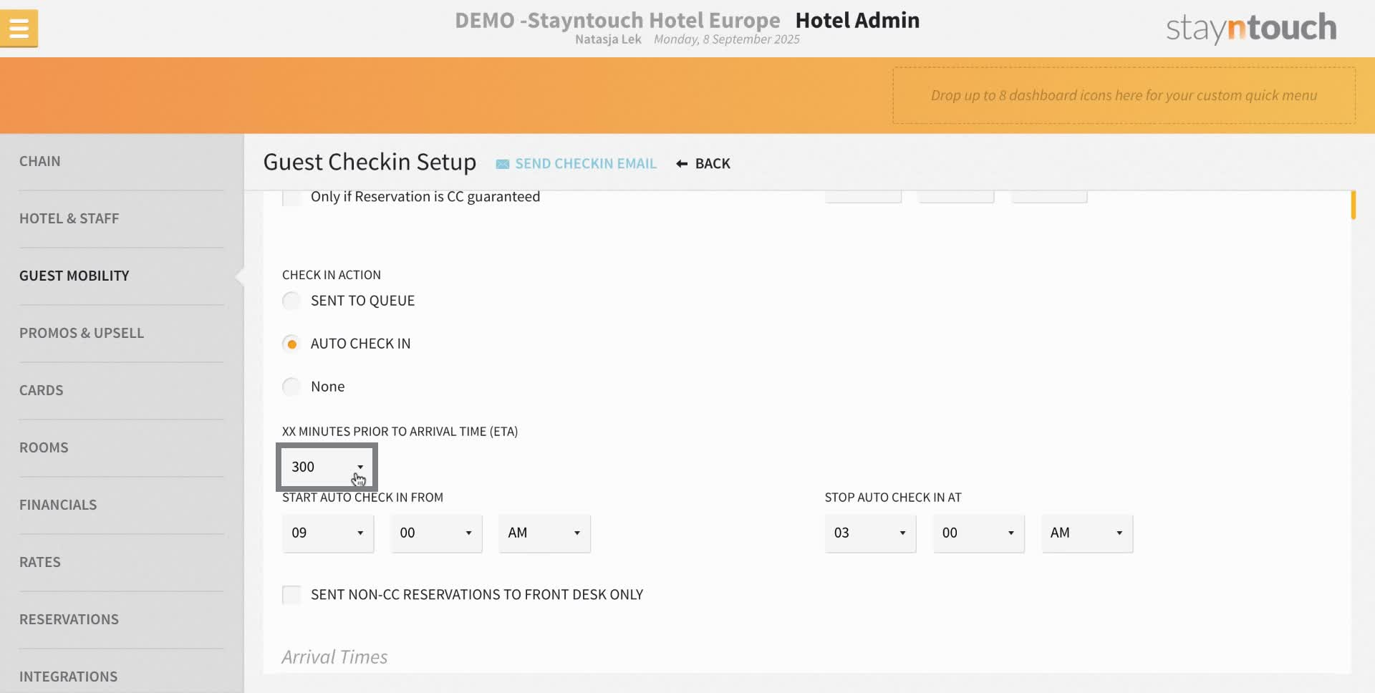The height and width of the screenshot is (693, 1375).
Task: Open the minutes dropdown showing 00 for start time
Action: pos(435,533)
